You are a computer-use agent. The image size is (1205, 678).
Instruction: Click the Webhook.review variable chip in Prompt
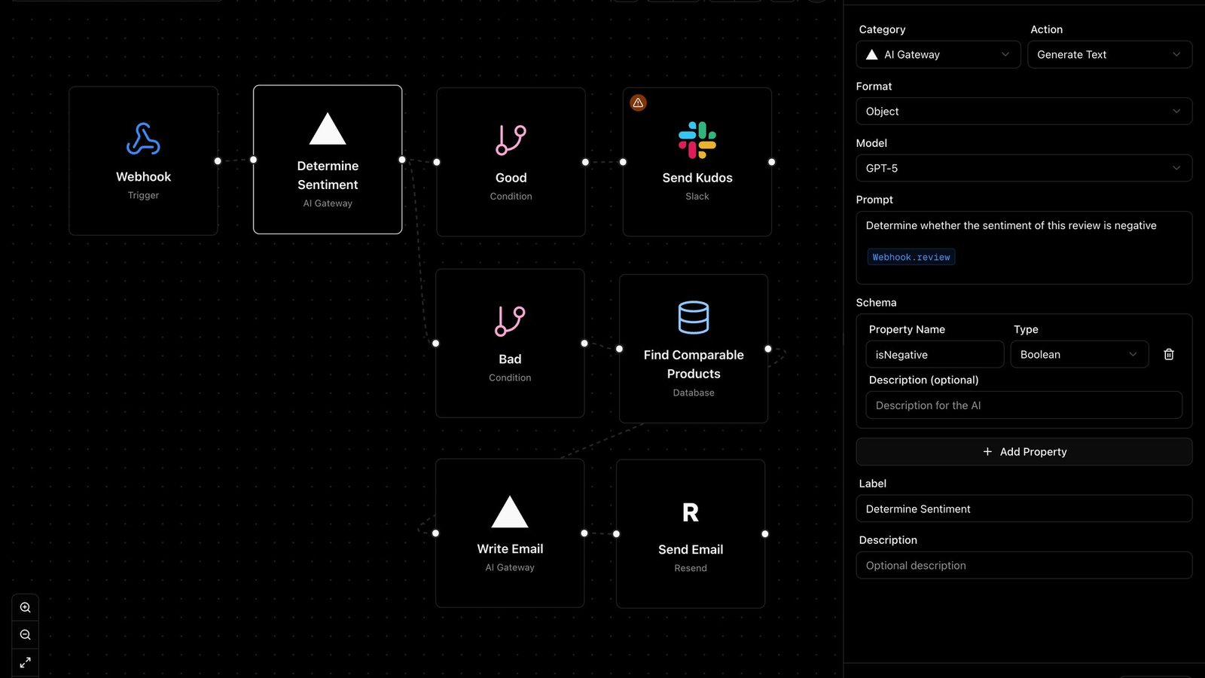coord(911,257)
